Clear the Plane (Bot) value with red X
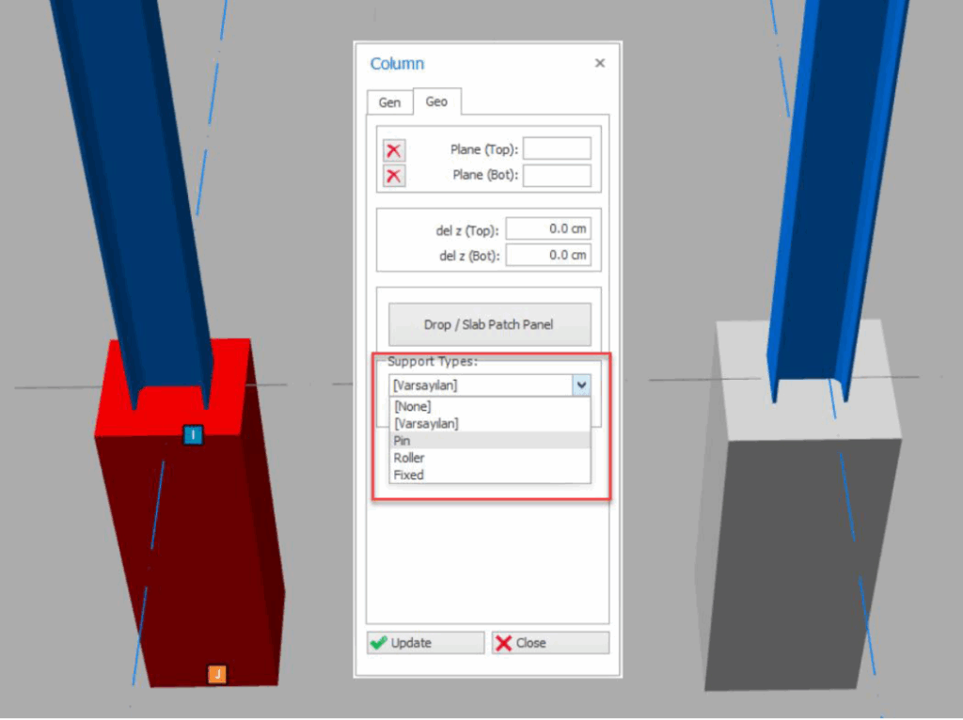Viewport: 963px width, 720px height. pos(394,176)
